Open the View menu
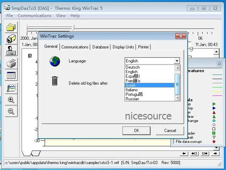 coord(61,16)
